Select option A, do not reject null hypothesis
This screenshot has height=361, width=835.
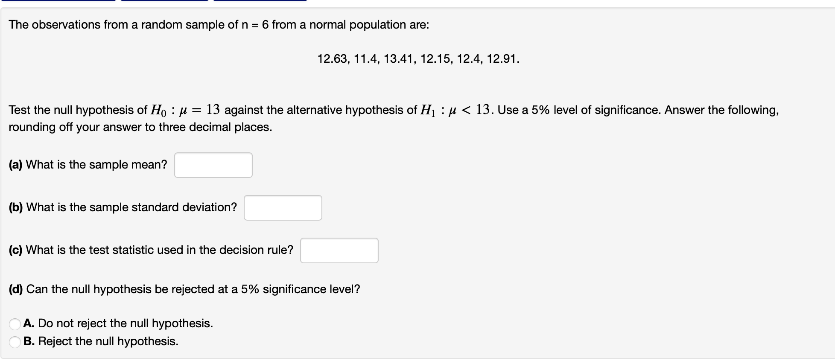coord(14,323)
